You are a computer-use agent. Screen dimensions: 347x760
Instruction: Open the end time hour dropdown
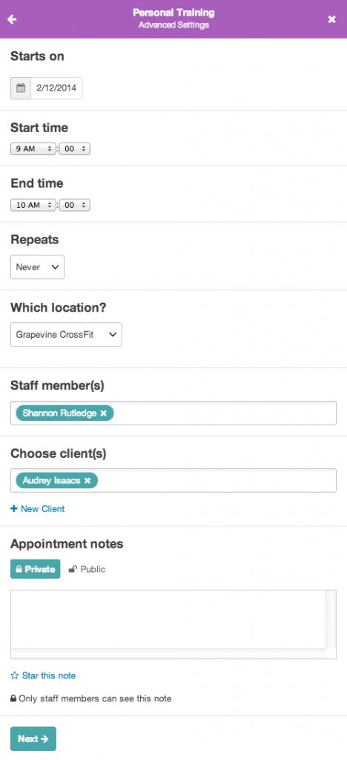pyautogui.click(x=33, y=205)
